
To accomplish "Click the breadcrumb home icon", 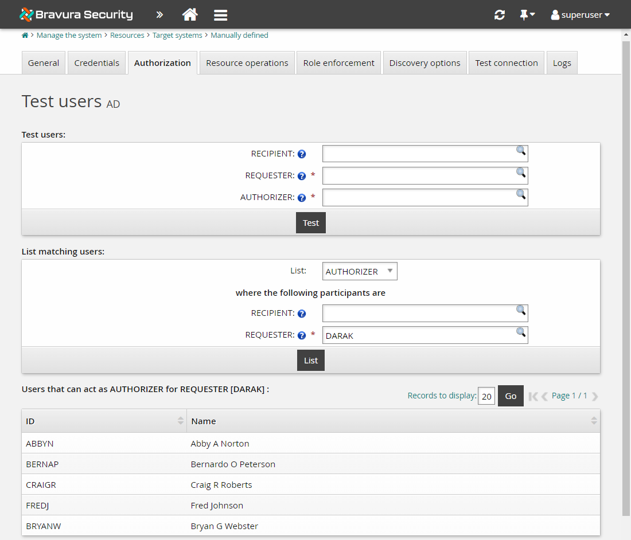I will coord(25,35).
